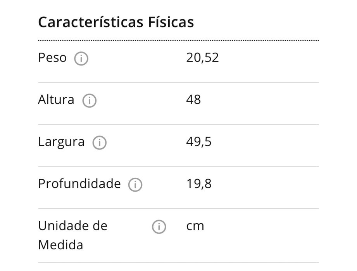Click the Largura row label
Screen dimensions: 357x271
(x=61, y=142)
